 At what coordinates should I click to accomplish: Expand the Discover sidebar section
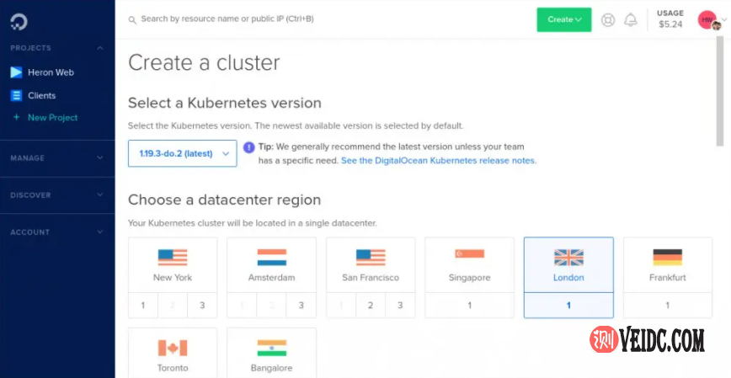coord(57,195)
